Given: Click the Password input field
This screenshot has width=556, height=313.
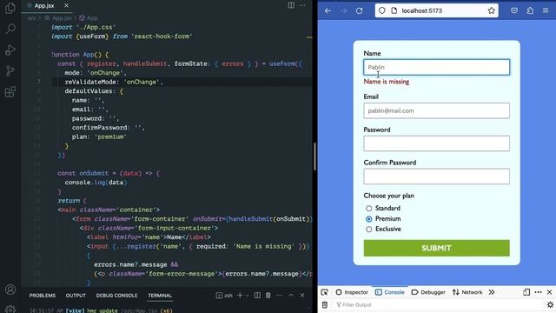Looking at the screenshot, I should [x=436, y=143].
